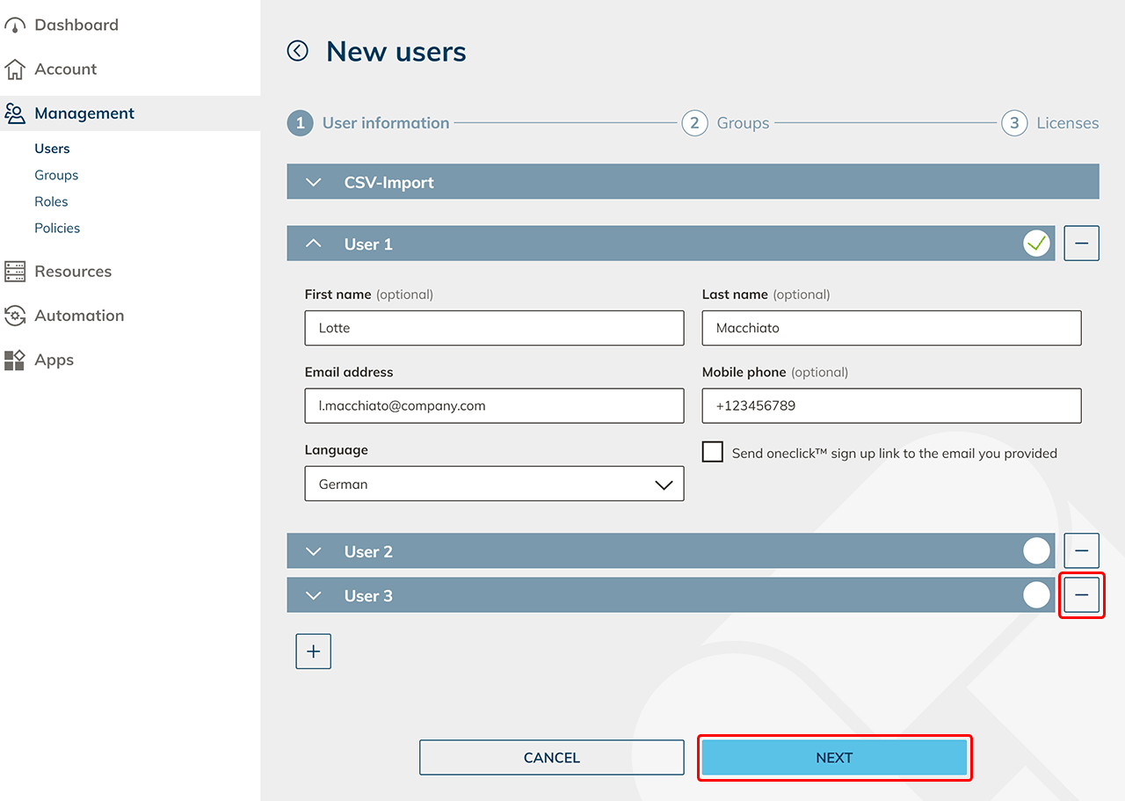Click the back arrow beside New users

(298, 51)
